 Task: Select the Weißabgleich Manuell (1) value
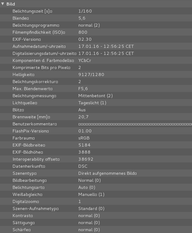(91, 195)
